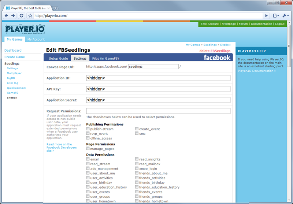The image size is (293, 204).
Task: Open BigDB in sidebar
Action: [11, 78]
